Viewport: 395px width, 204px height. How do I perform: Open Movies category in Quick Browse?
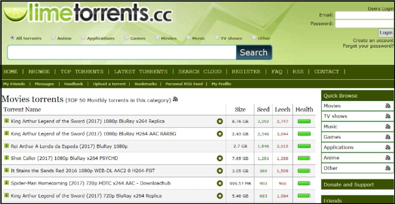(x=332, y=106)
